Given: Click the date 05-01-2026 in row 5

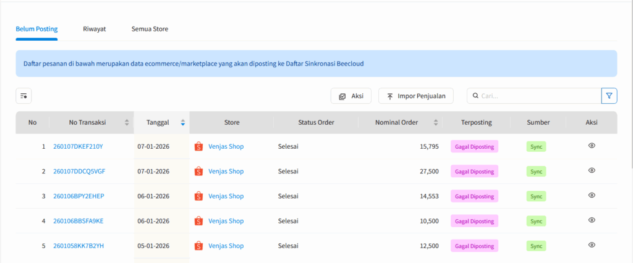Looking at the screenshot, I should [x=153, y=246].
